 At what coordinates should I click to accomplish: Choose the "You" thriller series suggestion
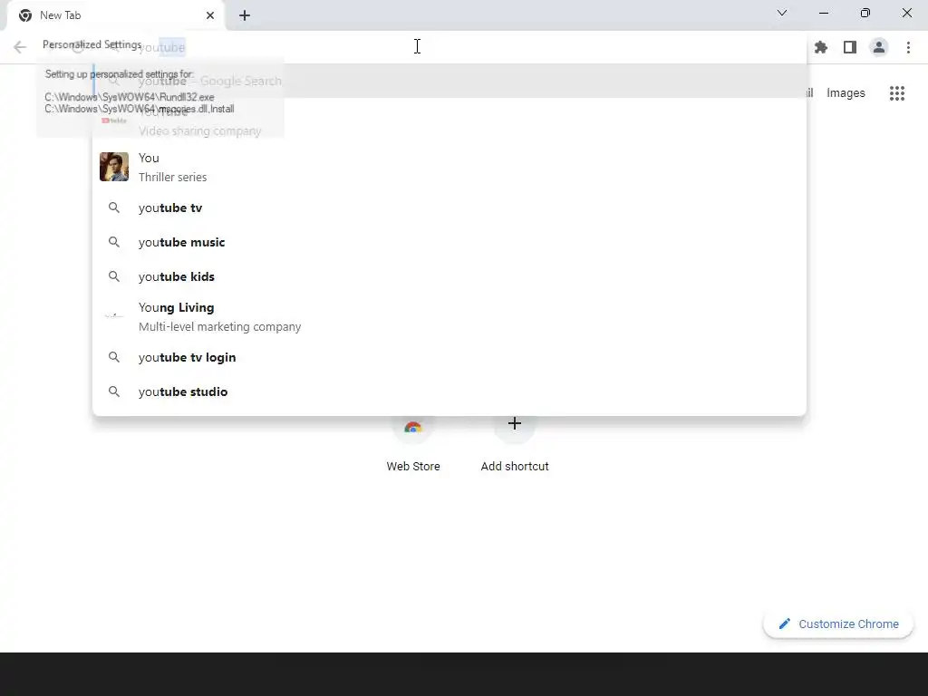[449, 167]
